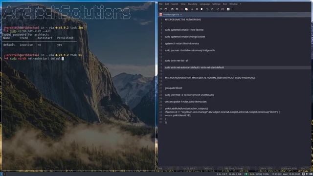Image resolution: width=313 pixels, height=176 pixels.
Task: Click the Save All toolbar icon
Action: 177,9
